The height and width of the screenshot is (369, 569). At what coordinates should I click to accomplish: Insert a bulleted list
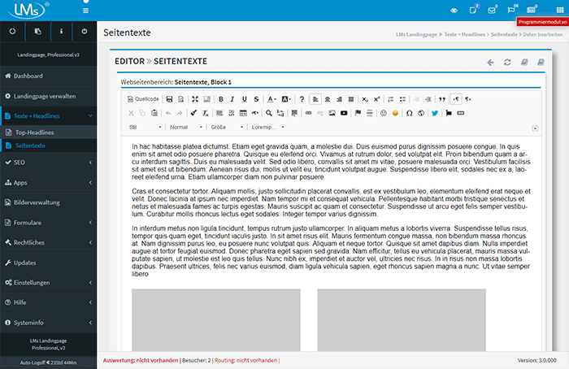click(402, 99)
